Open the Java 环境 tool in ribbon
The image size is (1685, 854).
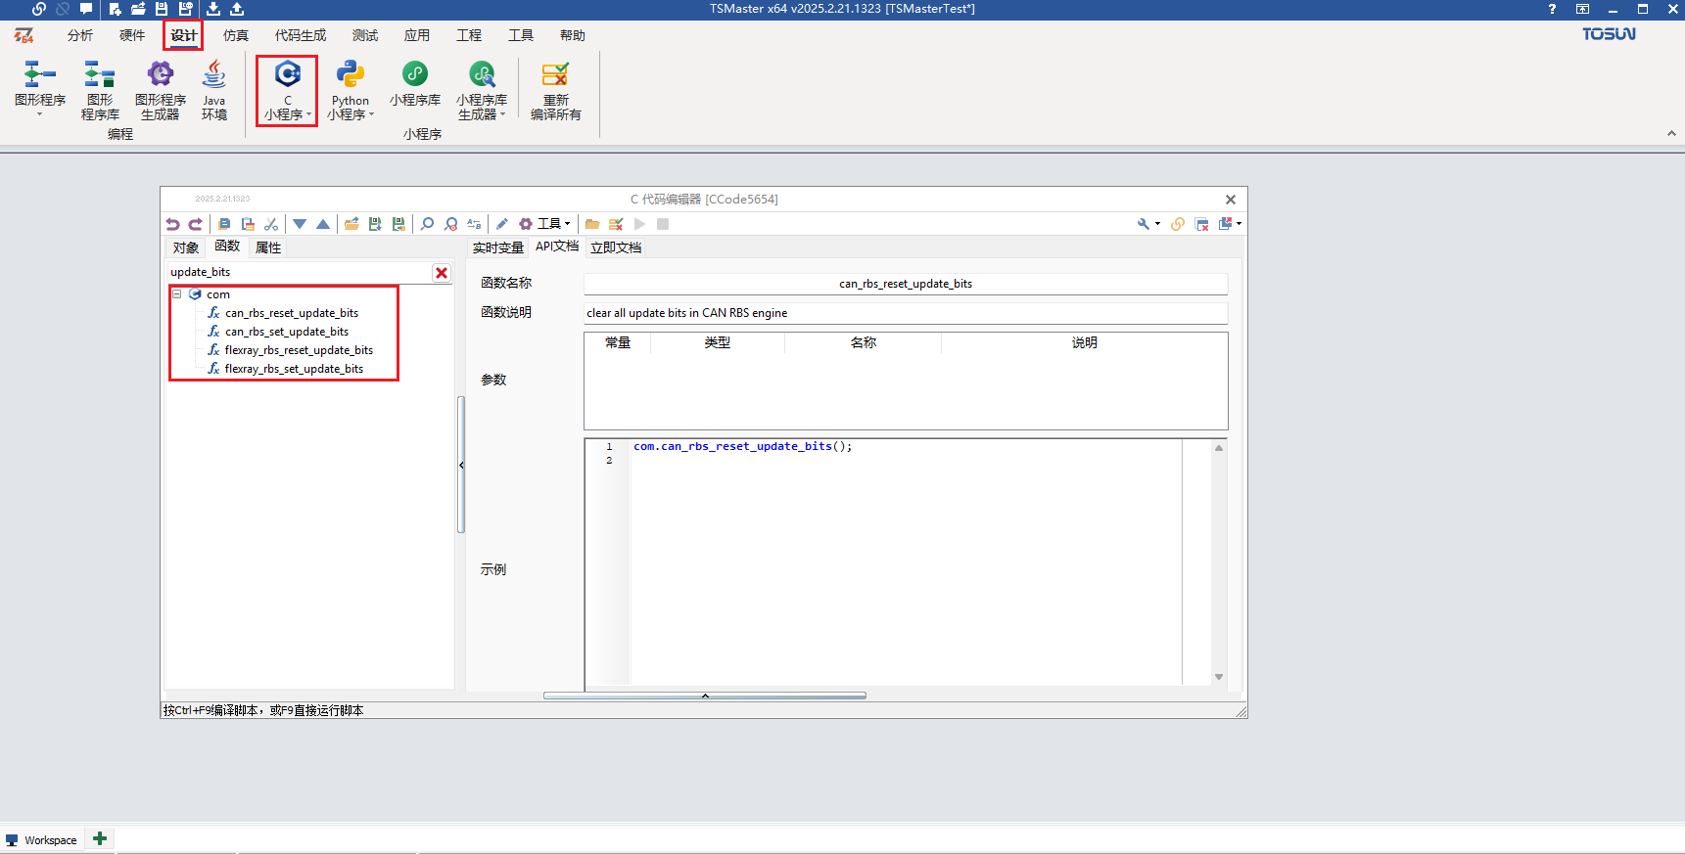tap(214, 90)
